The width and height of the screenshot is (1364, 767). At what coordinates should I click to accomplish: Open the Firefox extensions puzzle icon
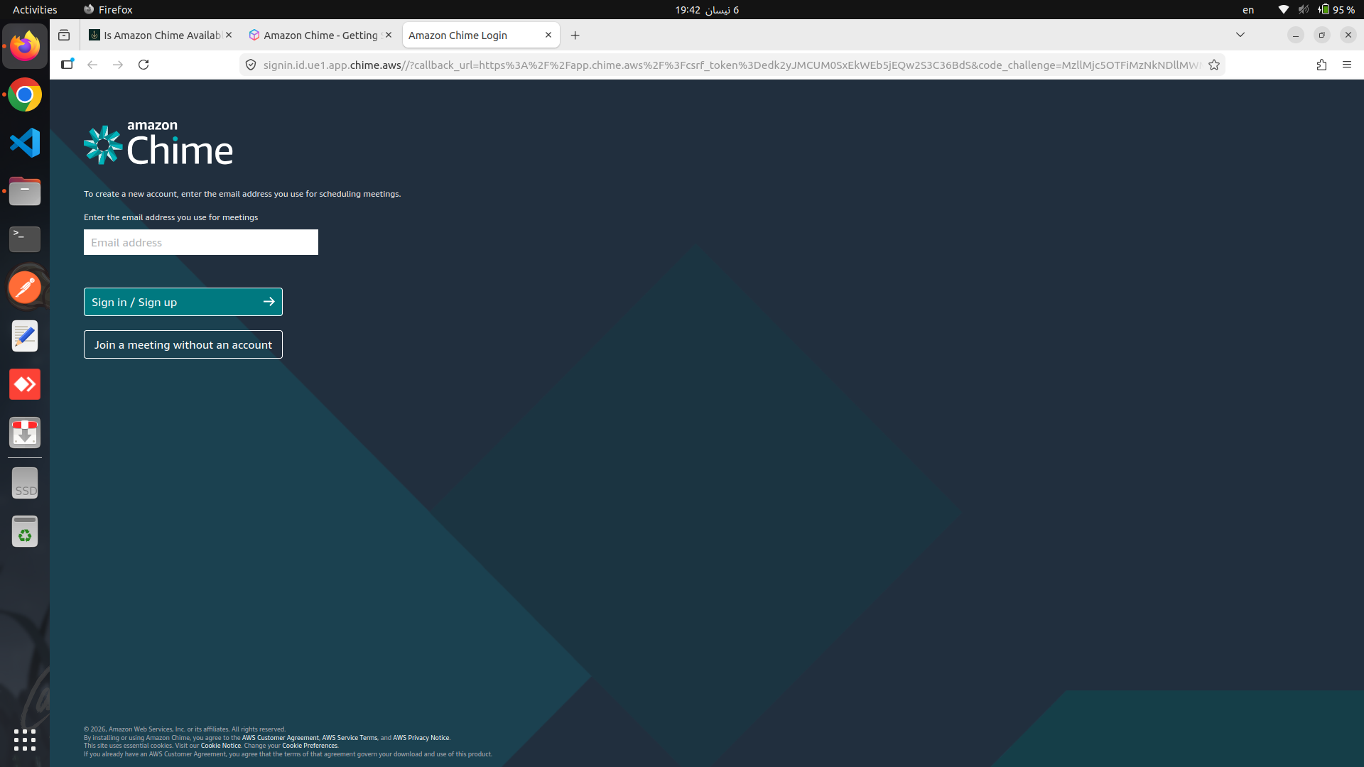[x=1321, y=65]
